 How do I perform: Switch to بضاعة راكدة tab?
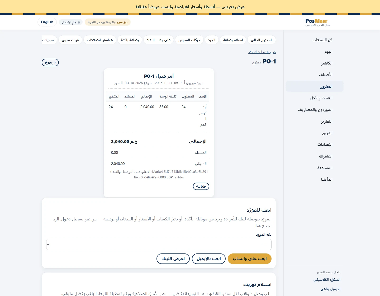tap(130, 40)
